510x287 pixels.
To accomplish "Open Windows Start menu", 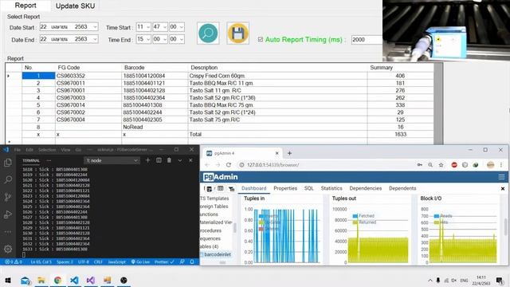I will 8,280.
